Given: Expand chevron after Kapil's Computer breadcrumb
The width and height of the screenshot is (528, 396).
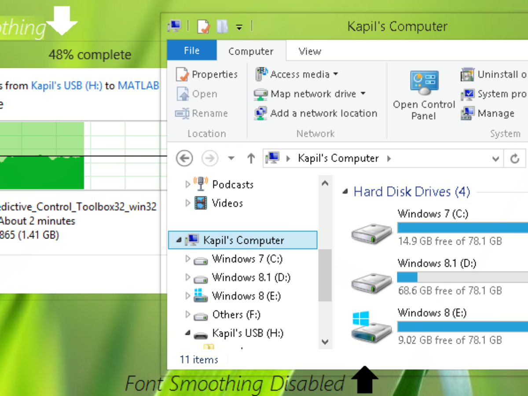Looking at the screenshot, I should pos(389,158).
